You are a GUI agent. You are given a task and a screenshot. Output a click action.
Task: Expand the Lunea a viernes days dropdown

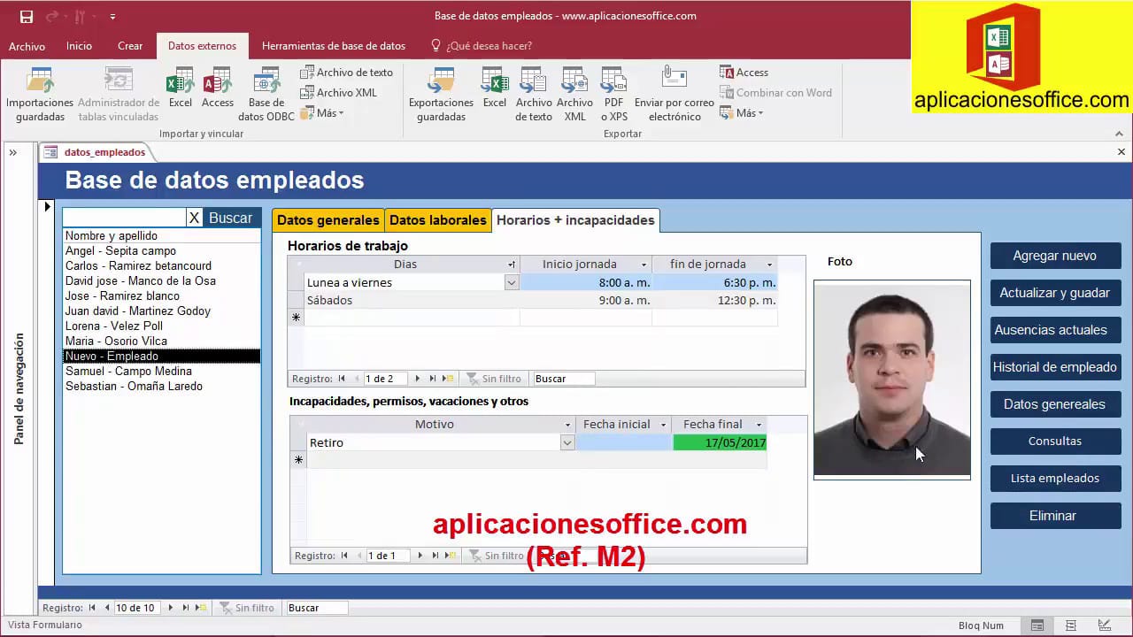click(x=511, y=282)
